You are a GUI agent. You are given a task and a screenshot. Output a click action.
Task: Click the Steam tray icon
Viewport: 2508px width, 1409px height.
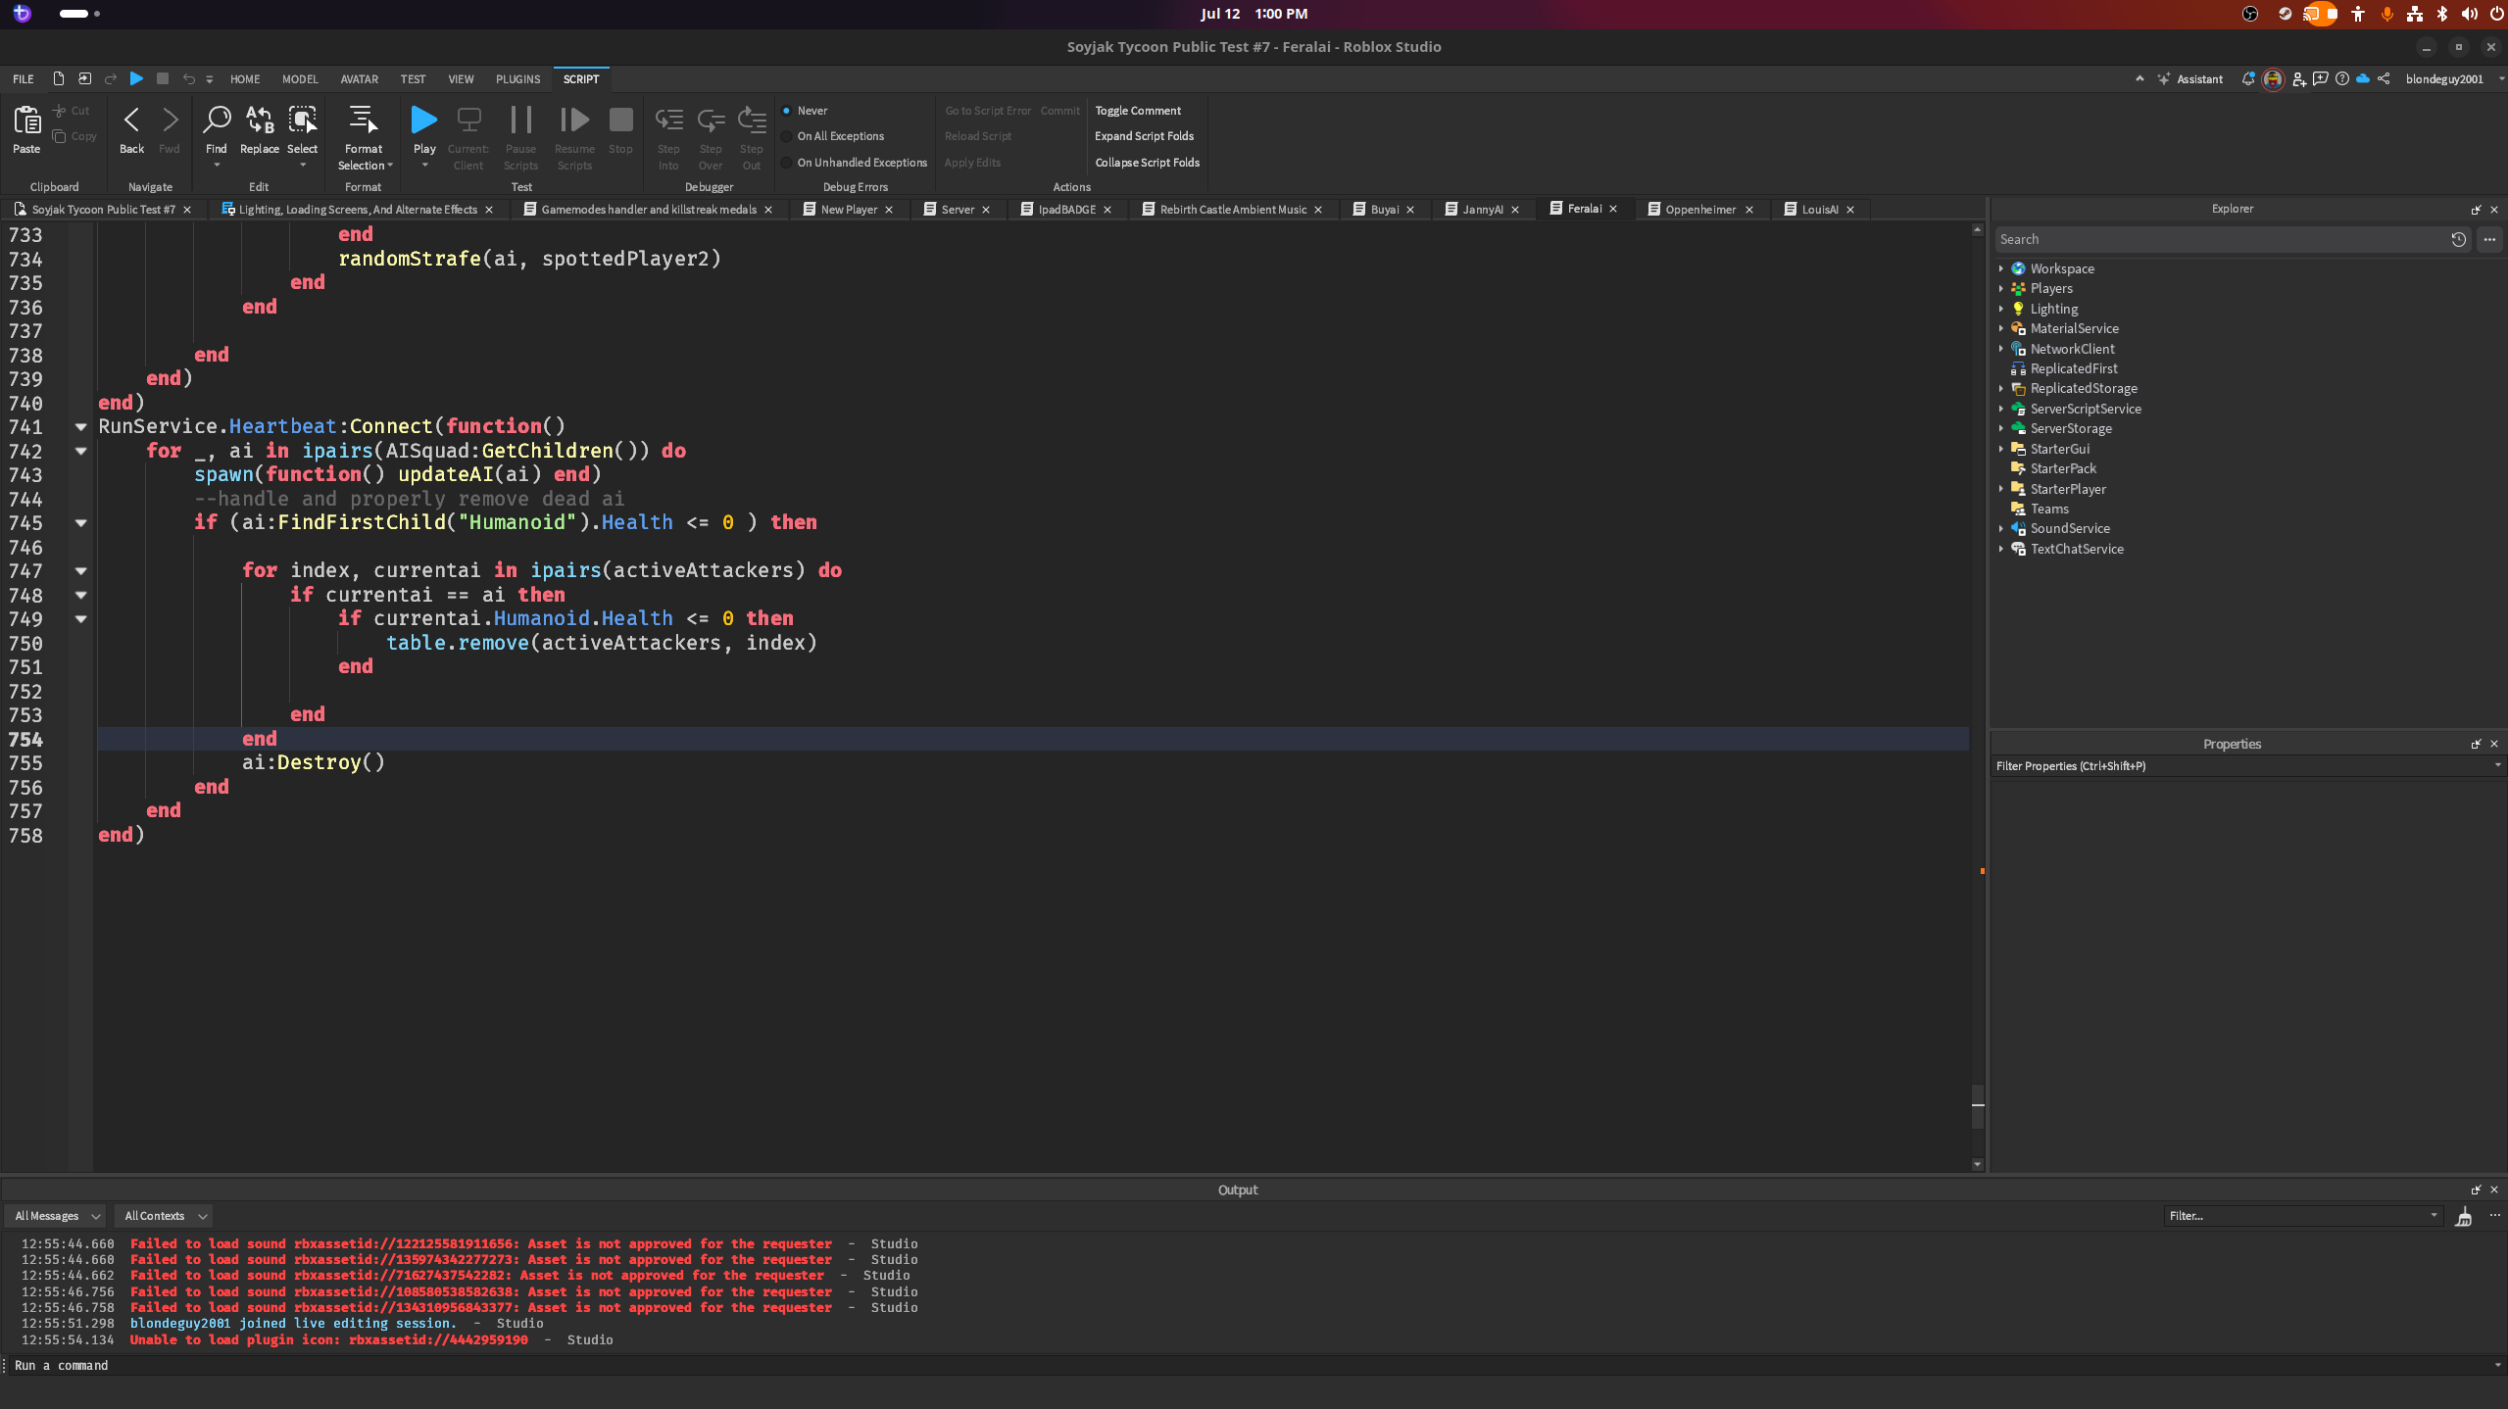2285,14
